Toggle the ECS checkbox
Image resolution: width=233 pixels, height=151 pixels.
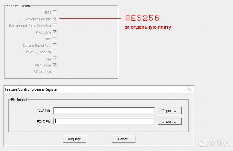click(55, 12)
